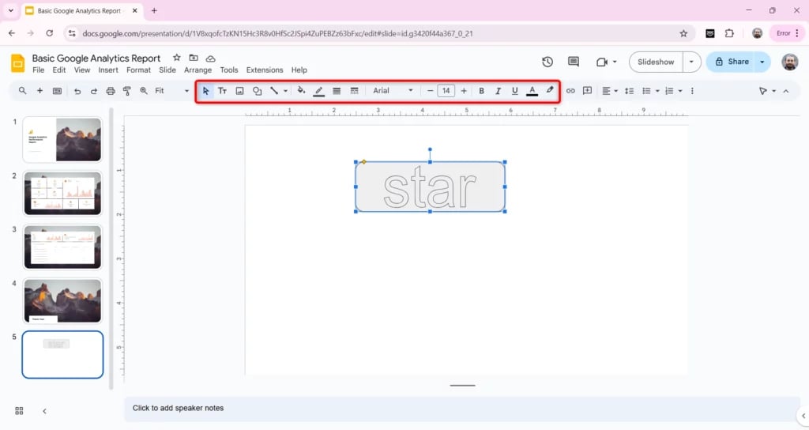Screen dimensions: 809x430
Task: Increase the font size
Action: 464,91
